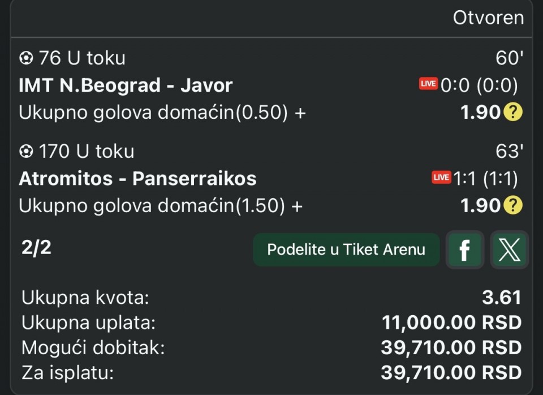Click the 1.90 odds for Atromitos match

point(480,205)
